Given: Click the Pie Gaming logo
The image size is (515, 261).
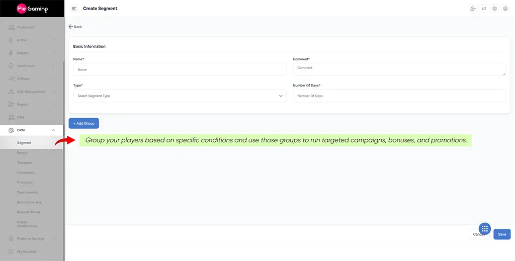Looking at the screenshot, I should (x=32, y=9).
